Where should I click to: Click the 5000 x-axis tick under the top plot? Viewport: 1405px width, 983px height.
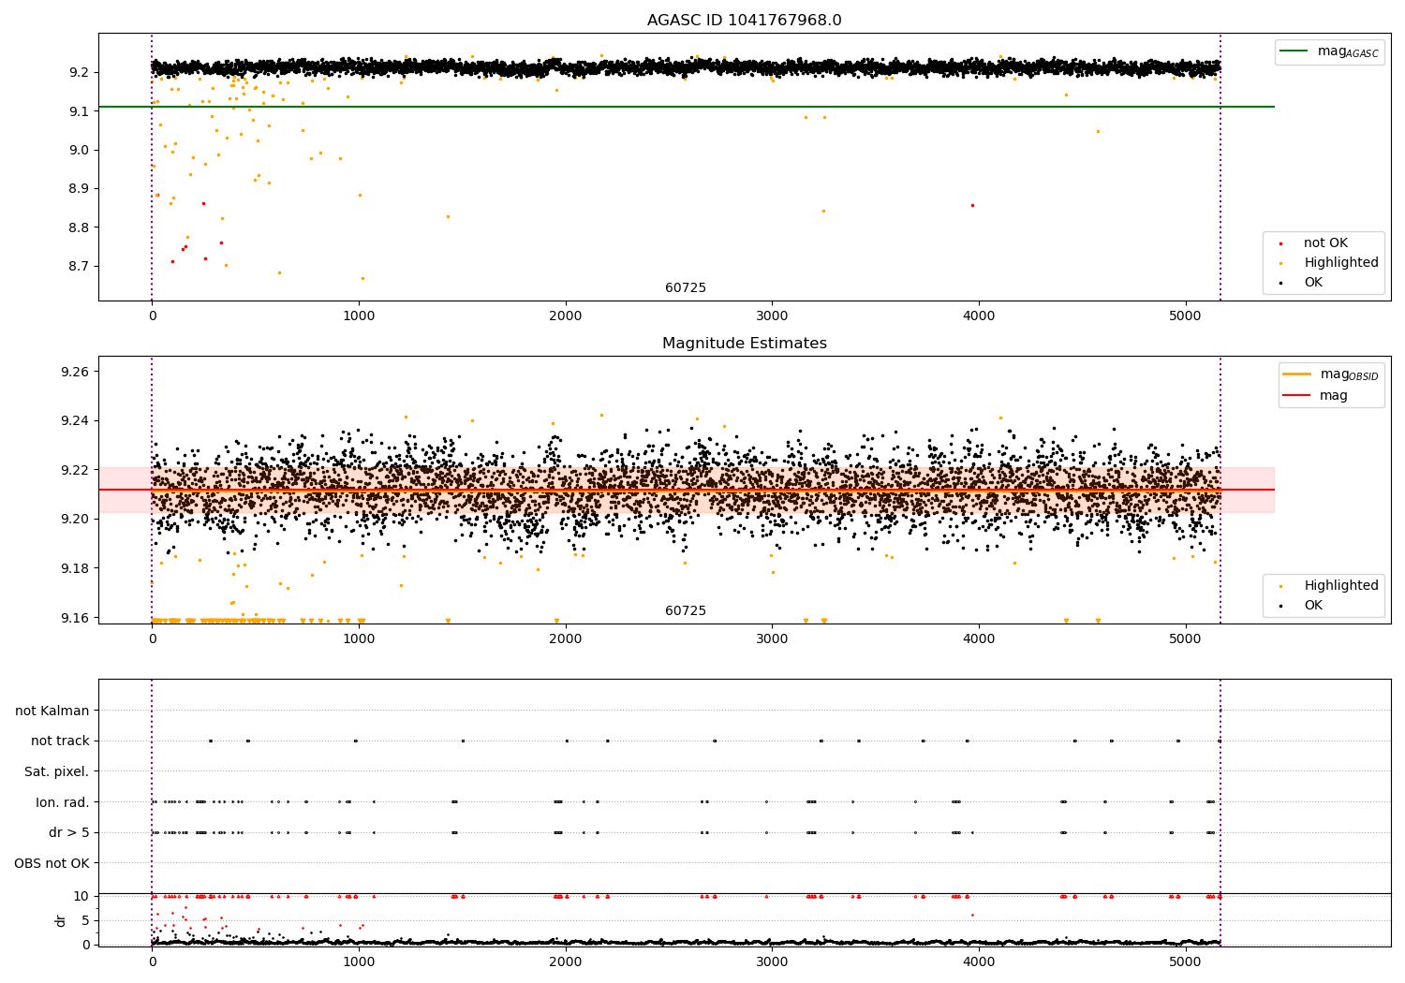tap(1186, 316)
